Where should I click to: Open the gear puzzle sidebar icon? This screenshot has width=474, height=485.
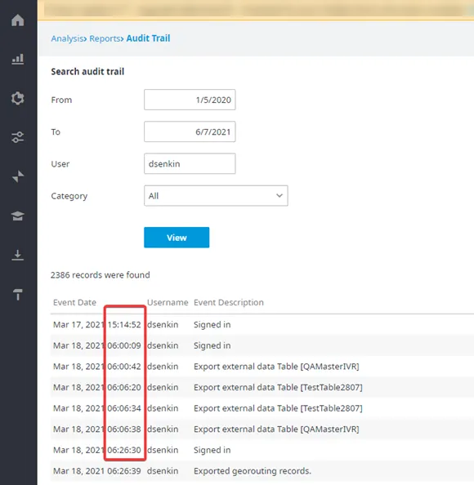click(x=18, y=98)
